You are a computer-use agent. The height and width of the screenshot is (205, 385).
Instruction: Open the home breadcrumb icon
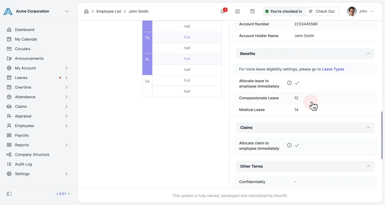tap(86, 11)
